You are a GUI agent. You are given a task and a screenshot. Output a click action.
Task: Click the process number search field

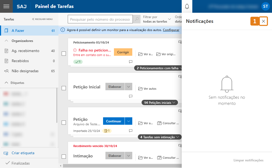(100, 19)
